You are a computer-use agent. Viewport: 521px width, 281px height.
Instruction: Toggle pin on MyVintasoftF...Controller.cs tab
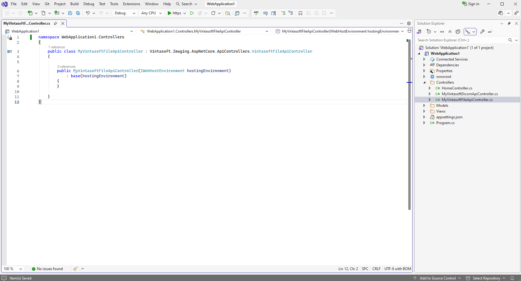(x=55, y=23)
